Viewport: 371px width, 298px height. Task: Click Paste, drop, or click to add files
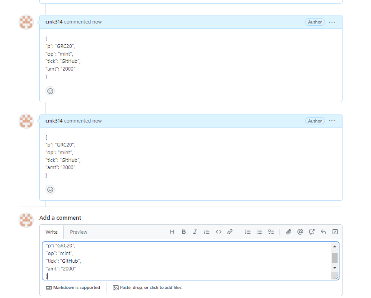click(x=147, y=288)
